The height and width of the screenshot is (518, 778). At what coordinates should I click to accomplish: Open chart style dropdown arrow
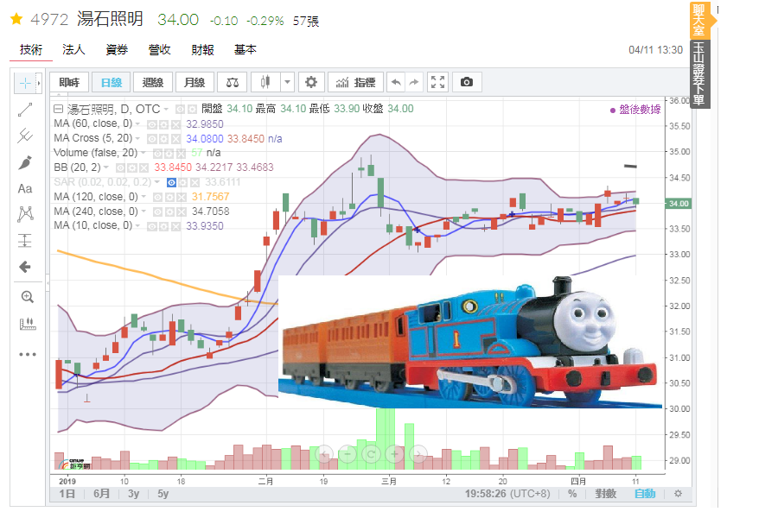click(287, 82)
